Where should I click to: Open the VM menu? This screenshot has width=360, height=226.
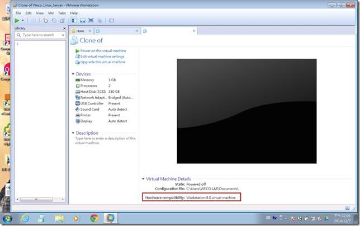point(51,13)
